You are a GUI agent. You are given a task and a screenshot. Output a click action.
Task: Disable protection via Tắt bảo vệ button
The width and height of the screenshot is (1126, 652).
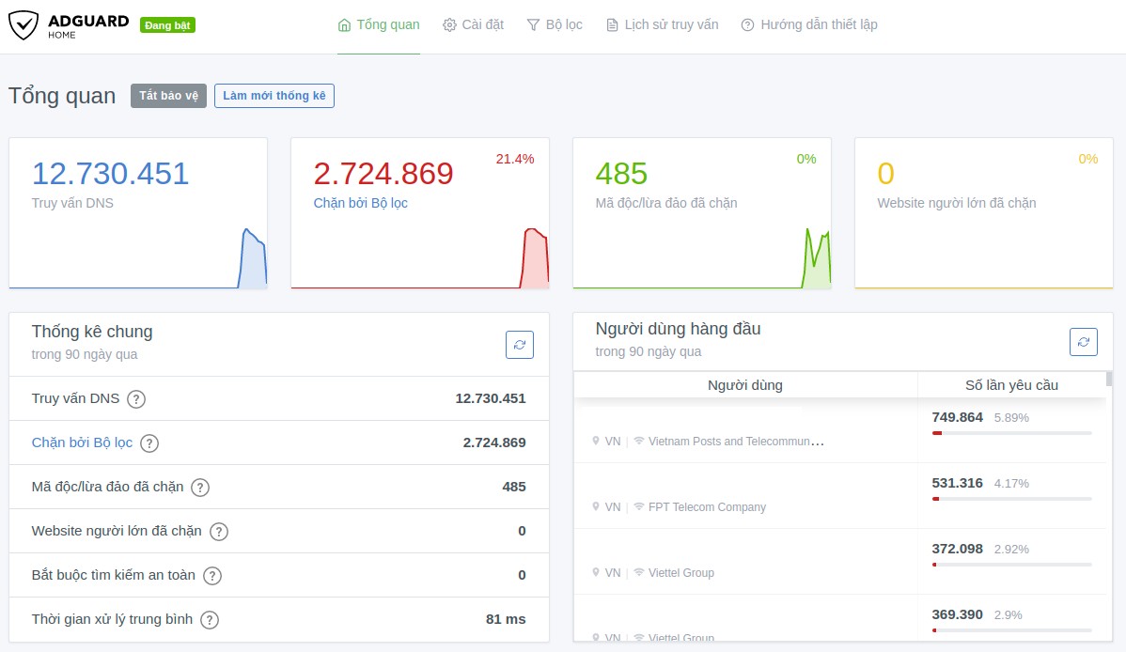[168, 95]
